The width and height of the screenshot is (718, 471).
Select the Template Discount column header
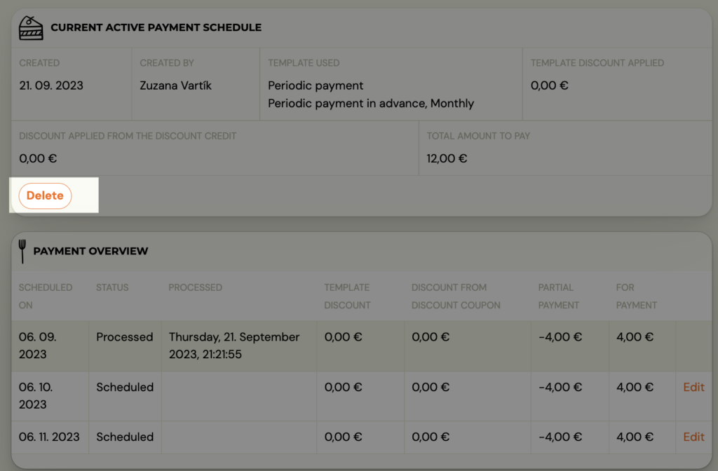347,296
